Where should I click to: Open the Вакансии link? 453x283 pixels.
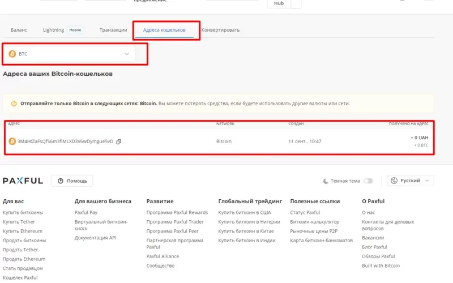click(x=373, y=238)
